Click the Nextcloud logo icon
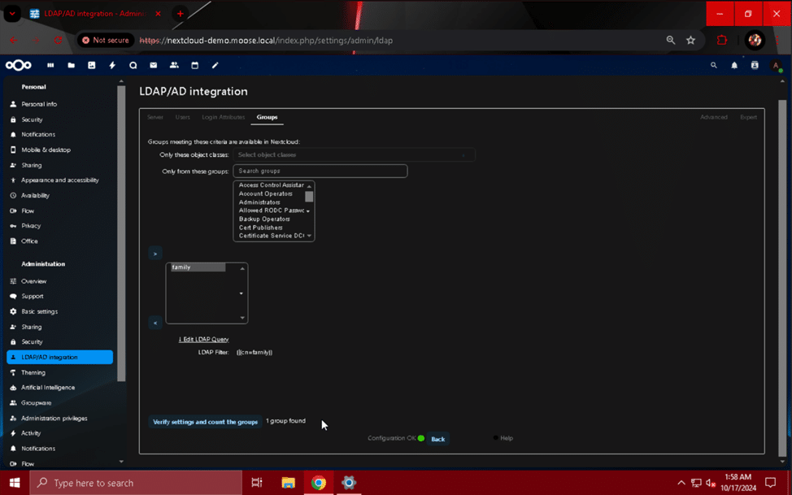Screen dimensions: 792x495 click(19, 65)
